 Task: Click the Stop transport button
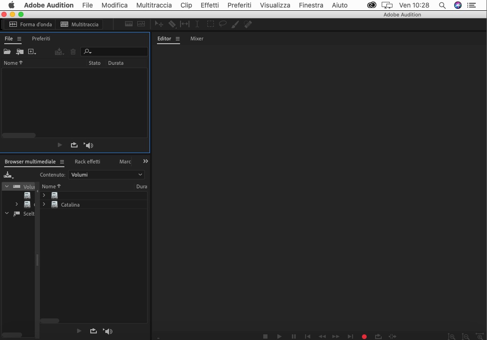point(265,336)
